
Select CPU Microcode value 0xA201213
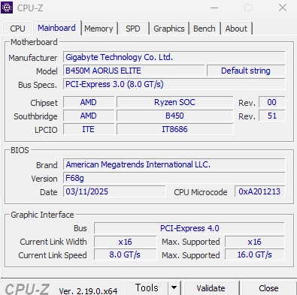click(x=259, y=191)
